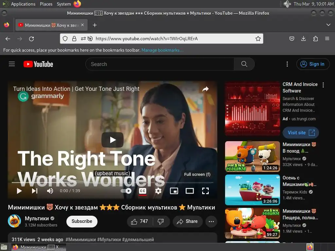The image size is (335, 251).
Task: Open the Мультики channel avatar
Action: point(14,221)
